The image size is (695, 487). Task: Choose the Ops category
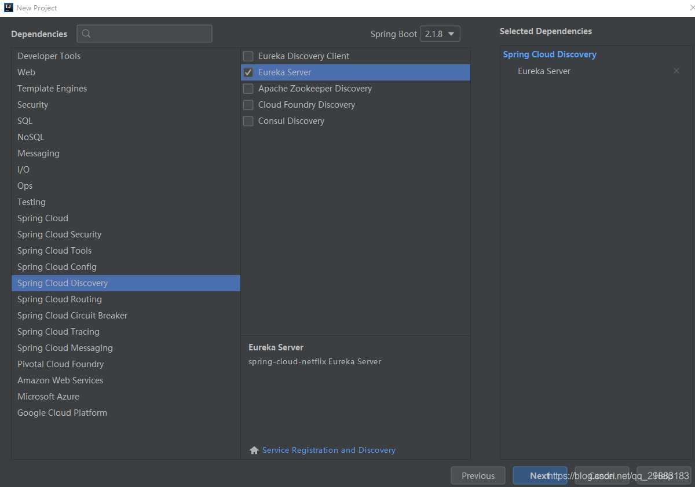coord(126,186)
